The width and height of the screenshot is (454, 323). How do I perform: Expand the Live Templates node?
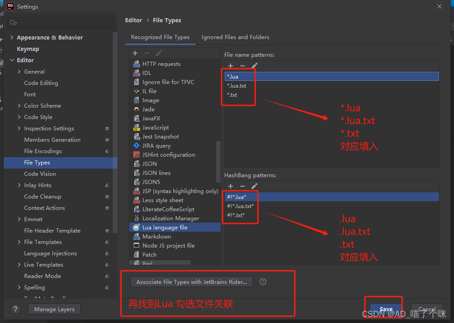[x=19, y=264]
